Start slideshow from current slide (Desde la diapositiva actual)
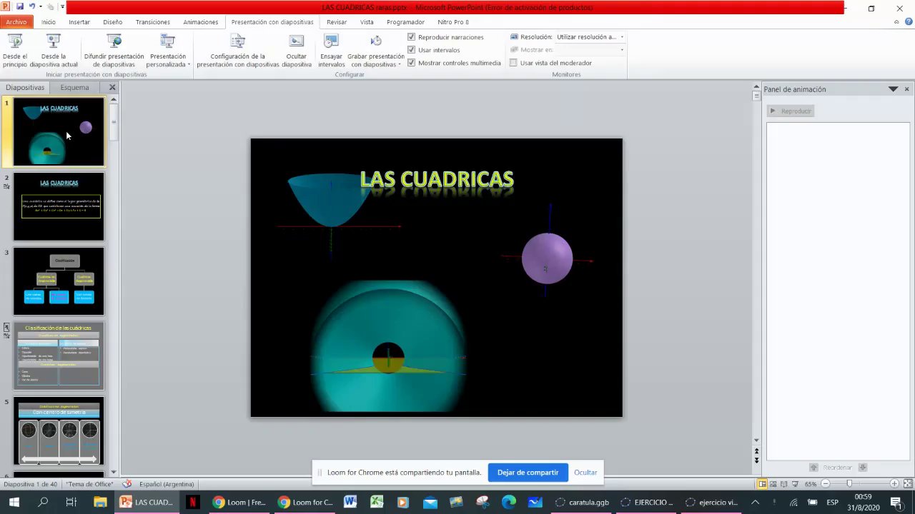Viewport: 915px width, 514px height. coord(54,51)
